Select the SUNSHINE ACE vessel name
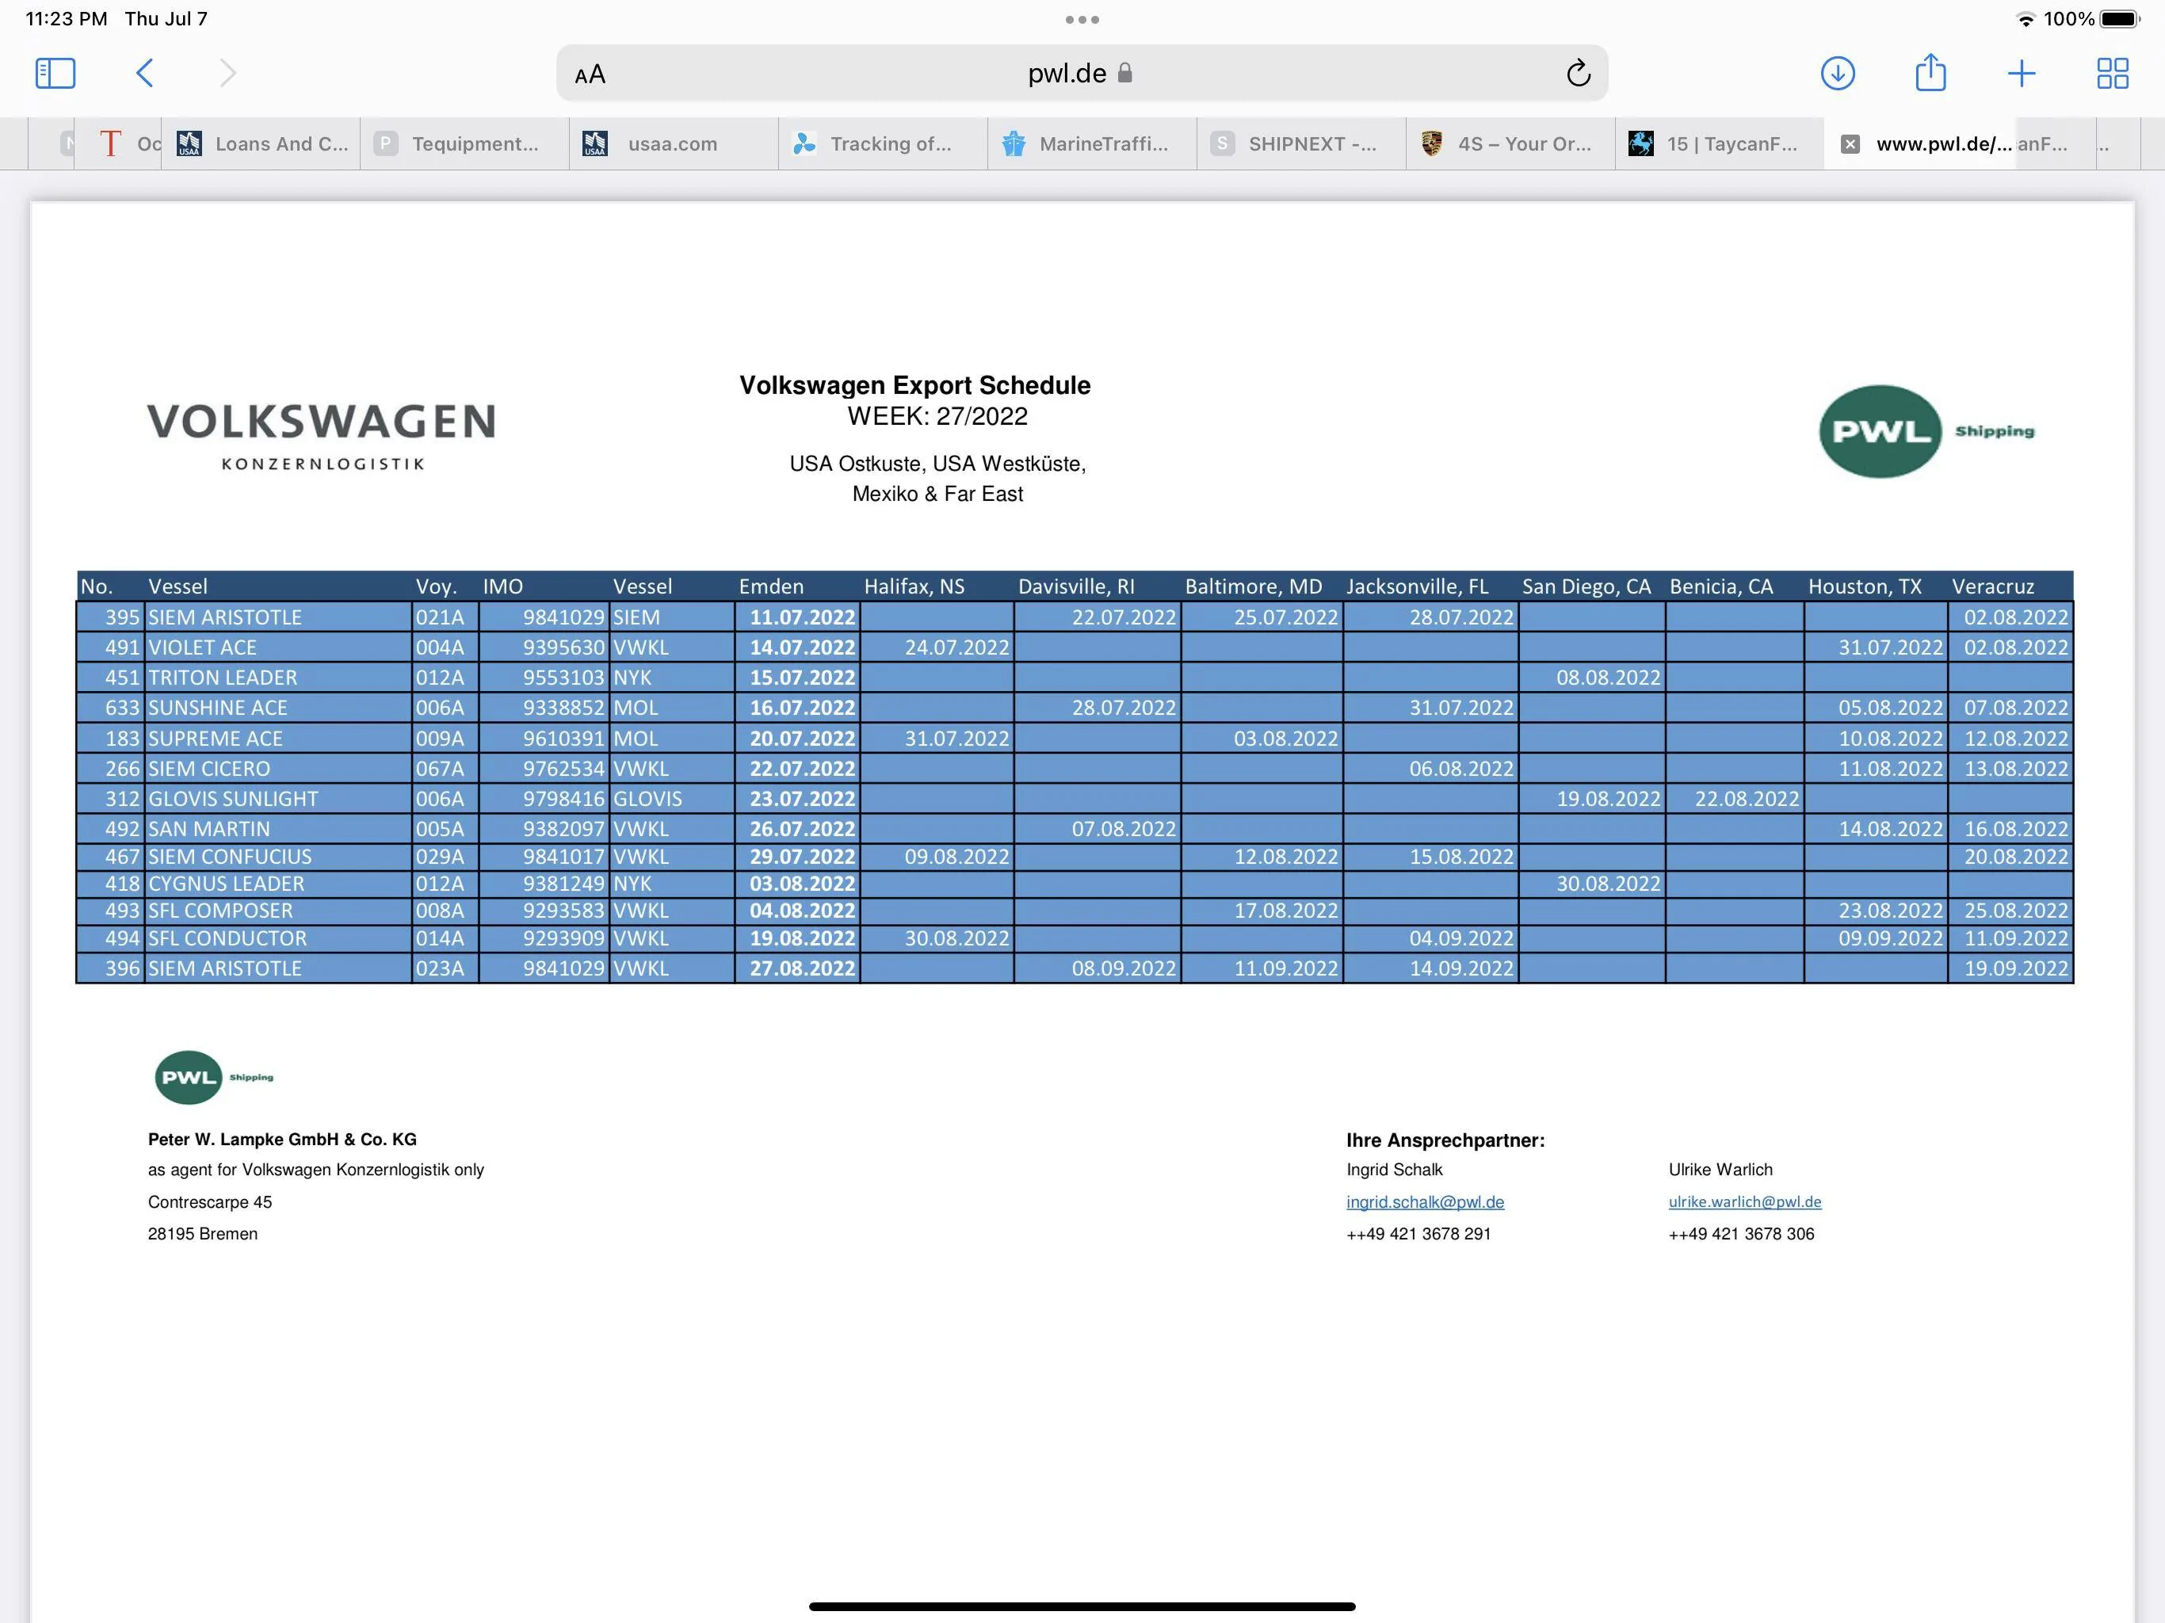 click(x=218, y=708)
